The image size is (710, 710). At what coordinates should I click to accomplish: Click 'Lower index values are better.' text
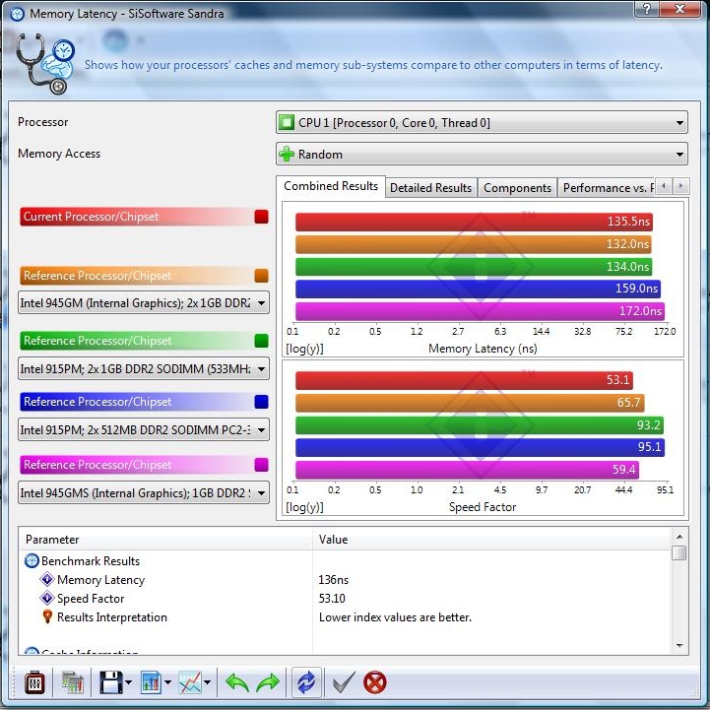coord(395,617)
